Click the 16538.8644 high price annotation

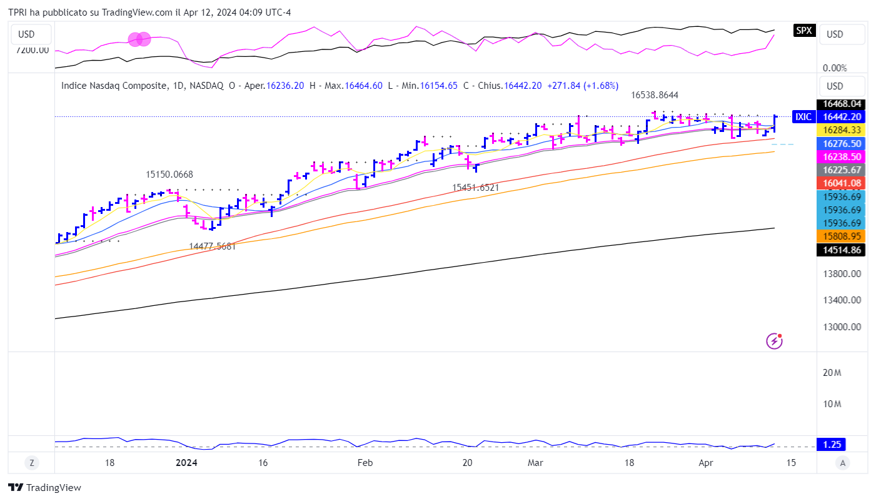pos(654,95)
